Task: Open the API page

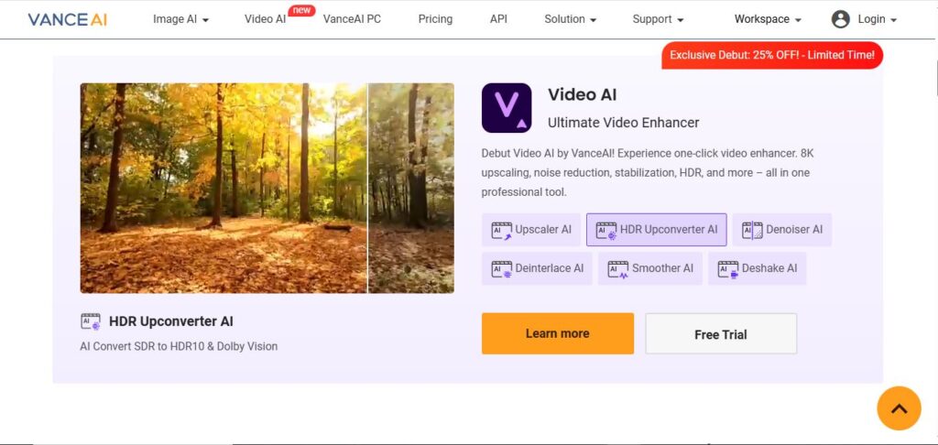Action: pyautogui.click(x=498, y=19)
